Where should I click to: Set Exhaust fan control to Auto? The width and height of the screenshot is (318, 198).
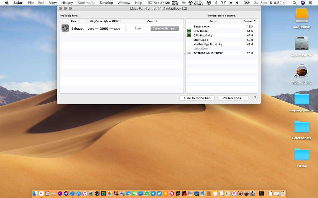point(138,28)
